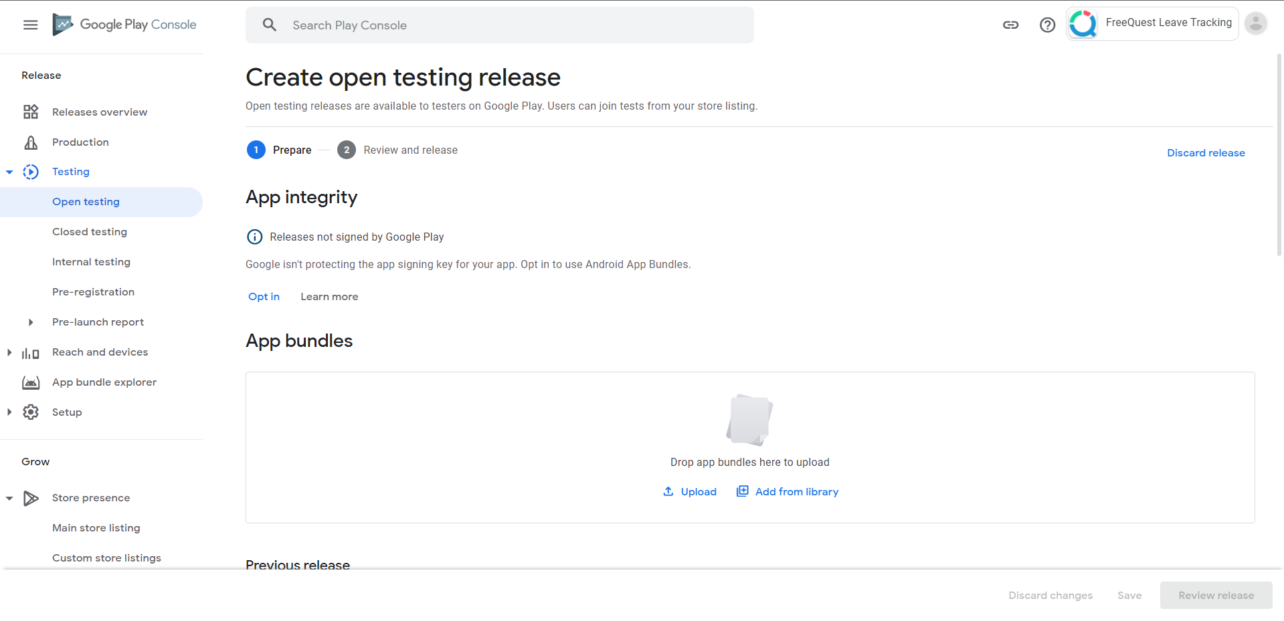Image resolution: width=1284 pixels, height=621 pixels.
Task: Click the Discard release link
Action: coord(1206,152)
